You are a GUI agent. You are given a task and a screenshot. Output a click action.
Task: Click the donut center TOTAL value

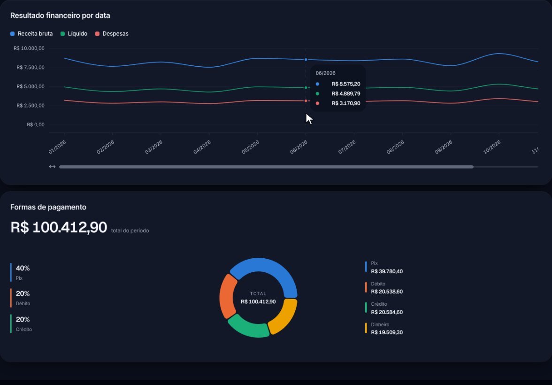pyautogui.click(x=258, y=302)
